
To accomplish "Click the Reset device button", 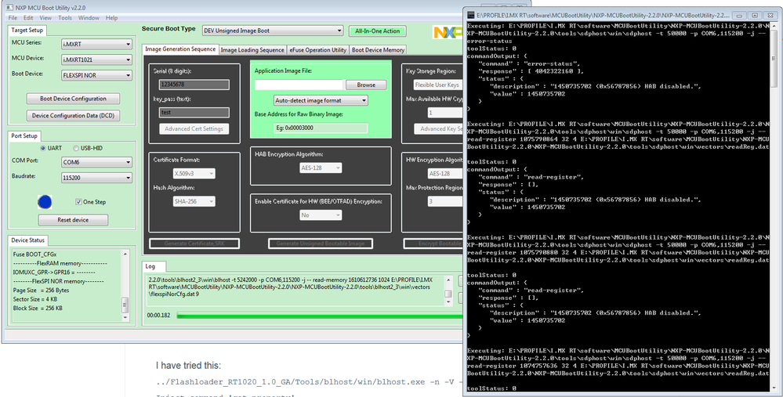I will click(x=73, y=220).
